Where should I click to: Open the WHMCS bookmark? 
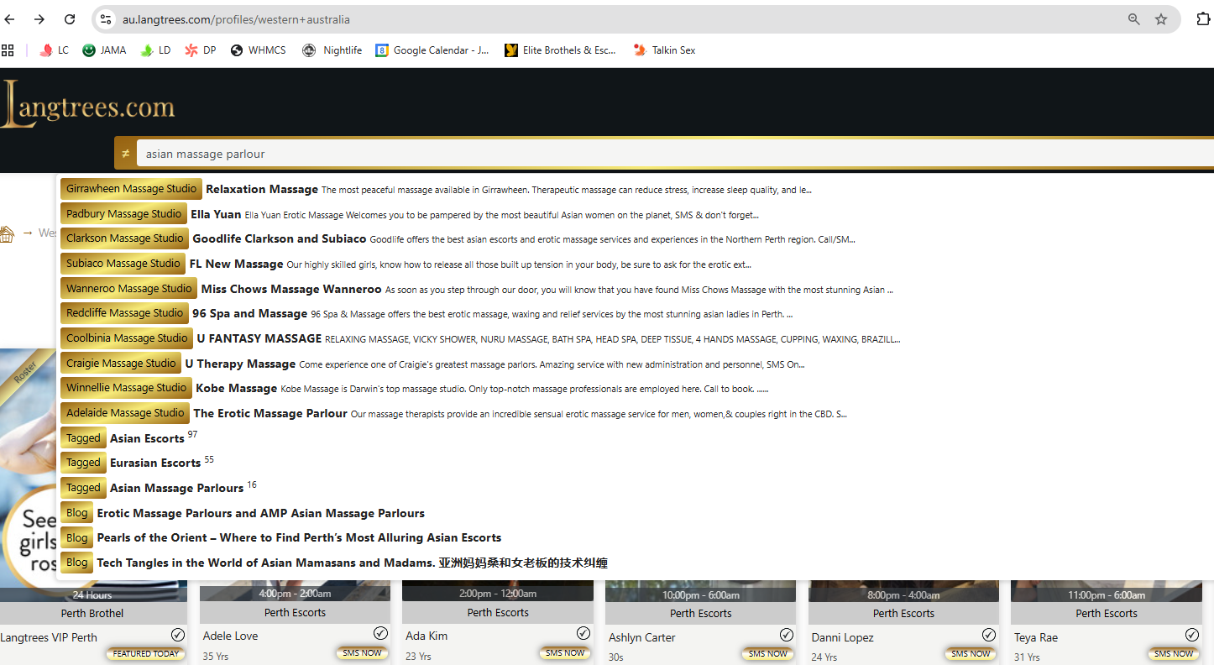[x=259, y=50]
